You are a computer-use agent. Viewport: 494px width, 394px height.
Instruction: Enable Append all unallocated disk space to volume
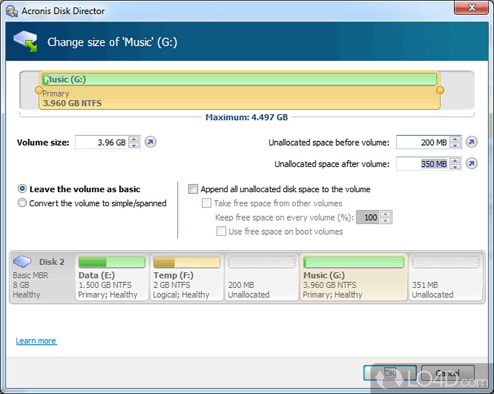point(193,189)
